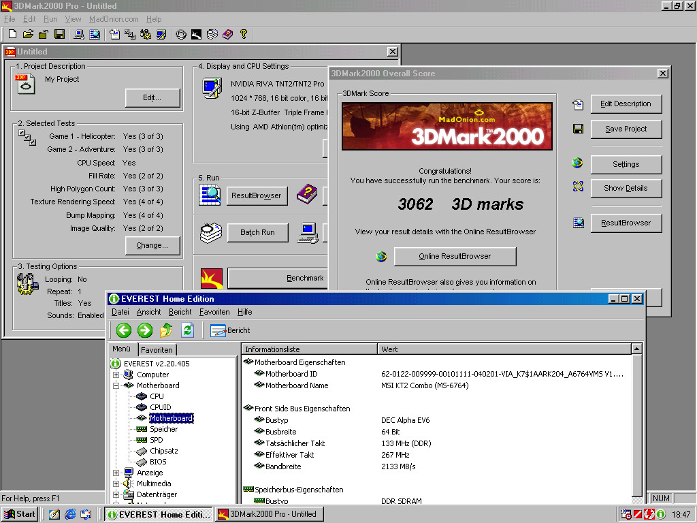Collapse the Motherboard node in EVEREST tree
Viewport: 697px width, 523px height.
116,385
